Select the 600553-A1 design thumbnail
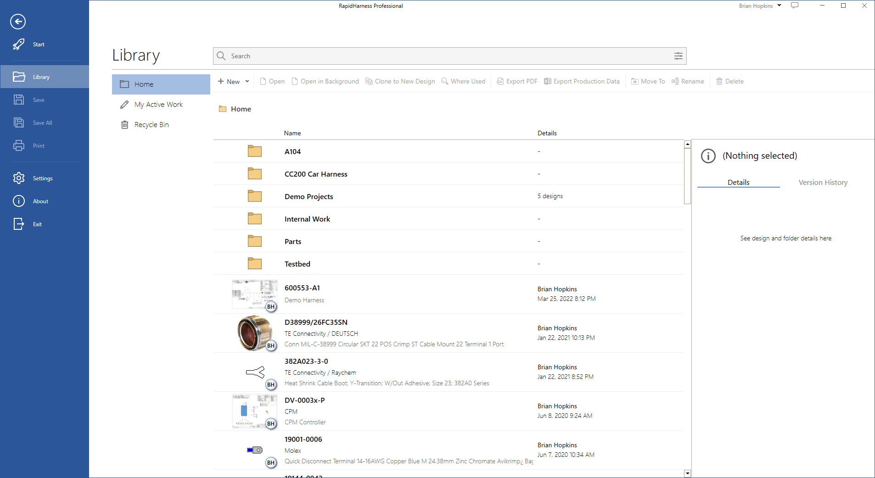The height and width of the screenshot is (478, 875). (x=255, y=294)
